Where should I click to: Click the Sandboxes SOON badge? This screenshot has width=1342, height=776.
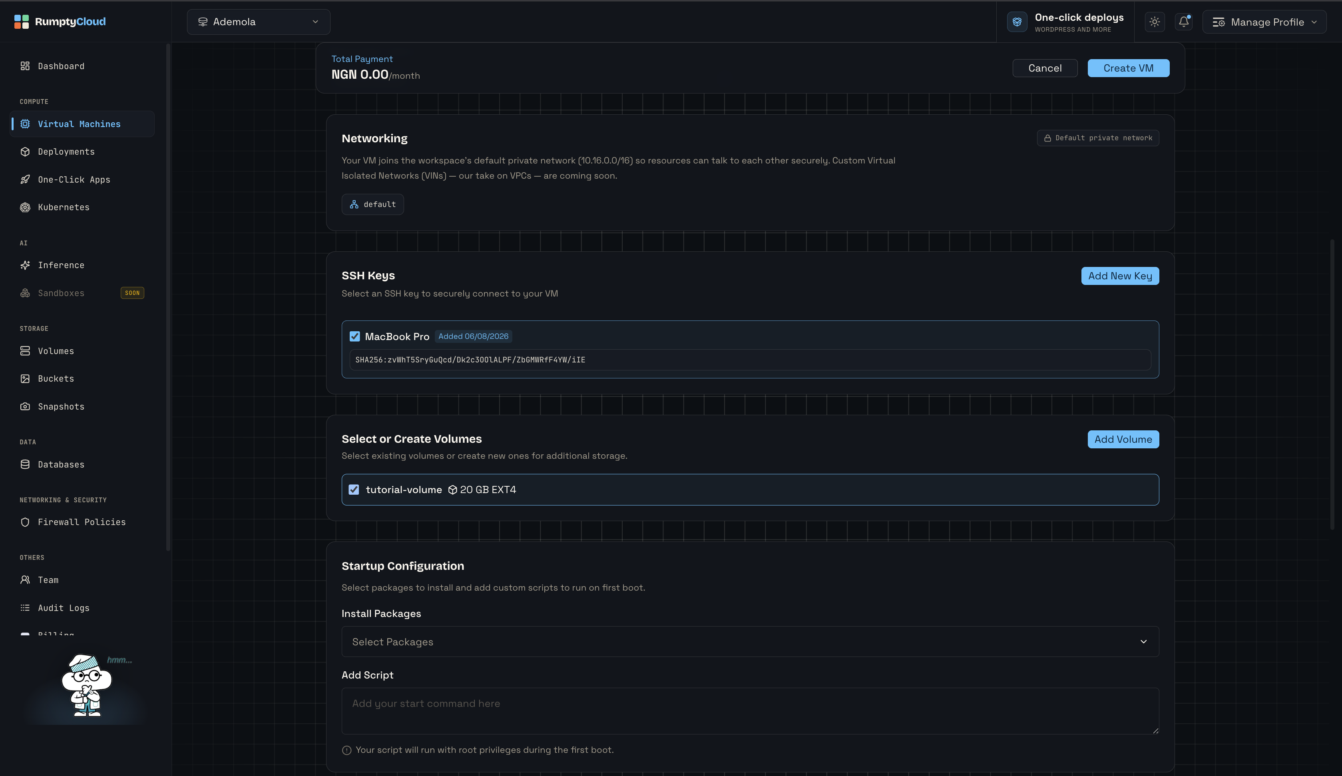tap(132, 293)
